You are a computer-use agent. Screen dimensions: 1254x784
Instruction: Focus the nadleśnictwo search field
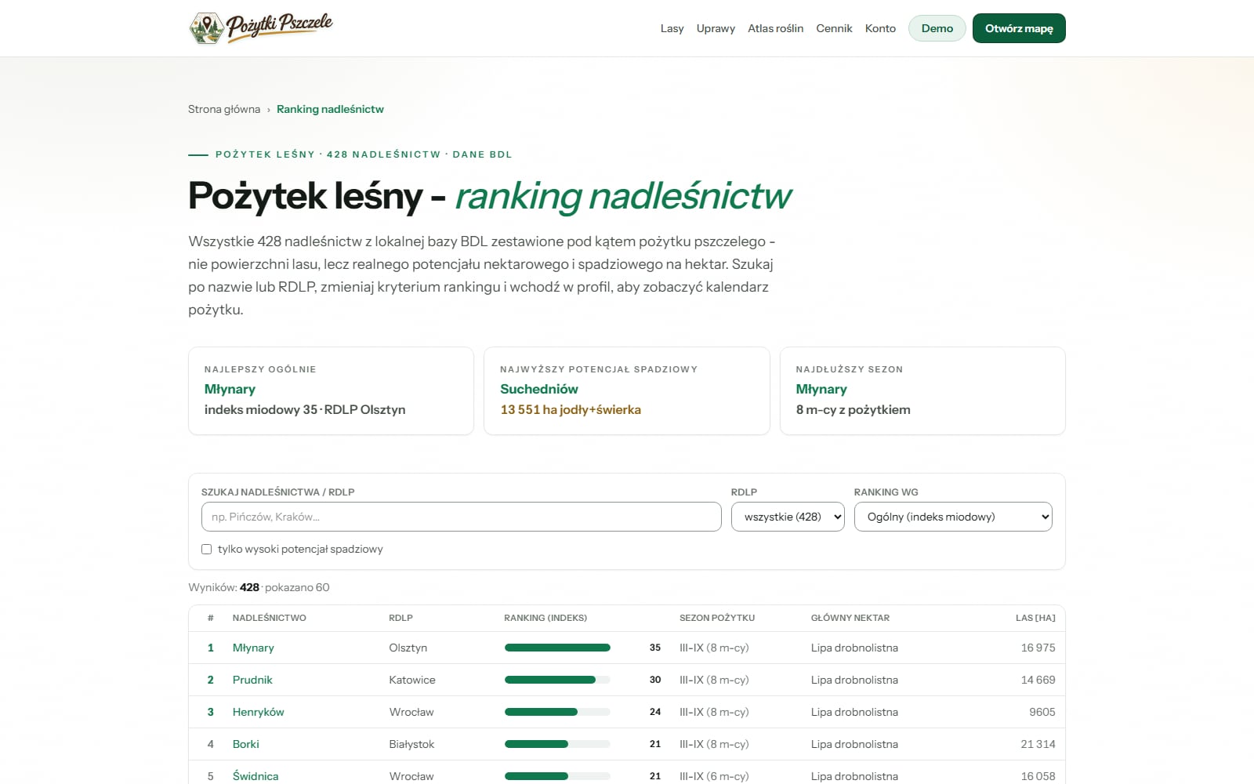pyautogui.click(x=462, y=517)
